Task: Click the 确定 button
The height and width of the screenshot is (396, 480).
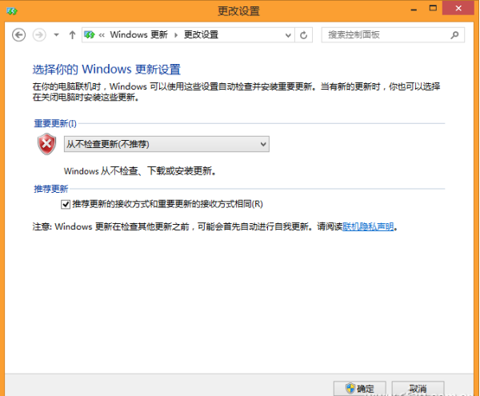Action: pyautogui.click(x=360, y=388)
